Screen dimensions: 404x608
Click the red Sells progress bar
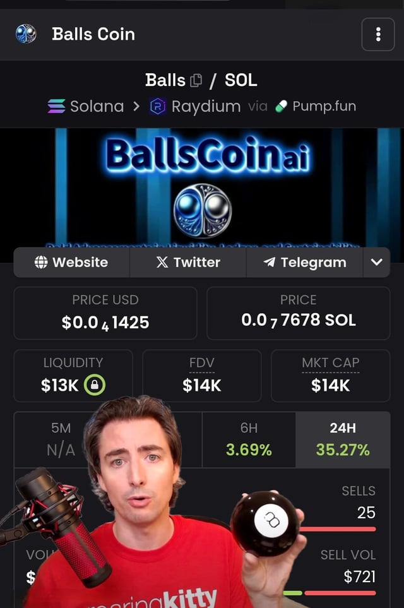click(337, 529)
